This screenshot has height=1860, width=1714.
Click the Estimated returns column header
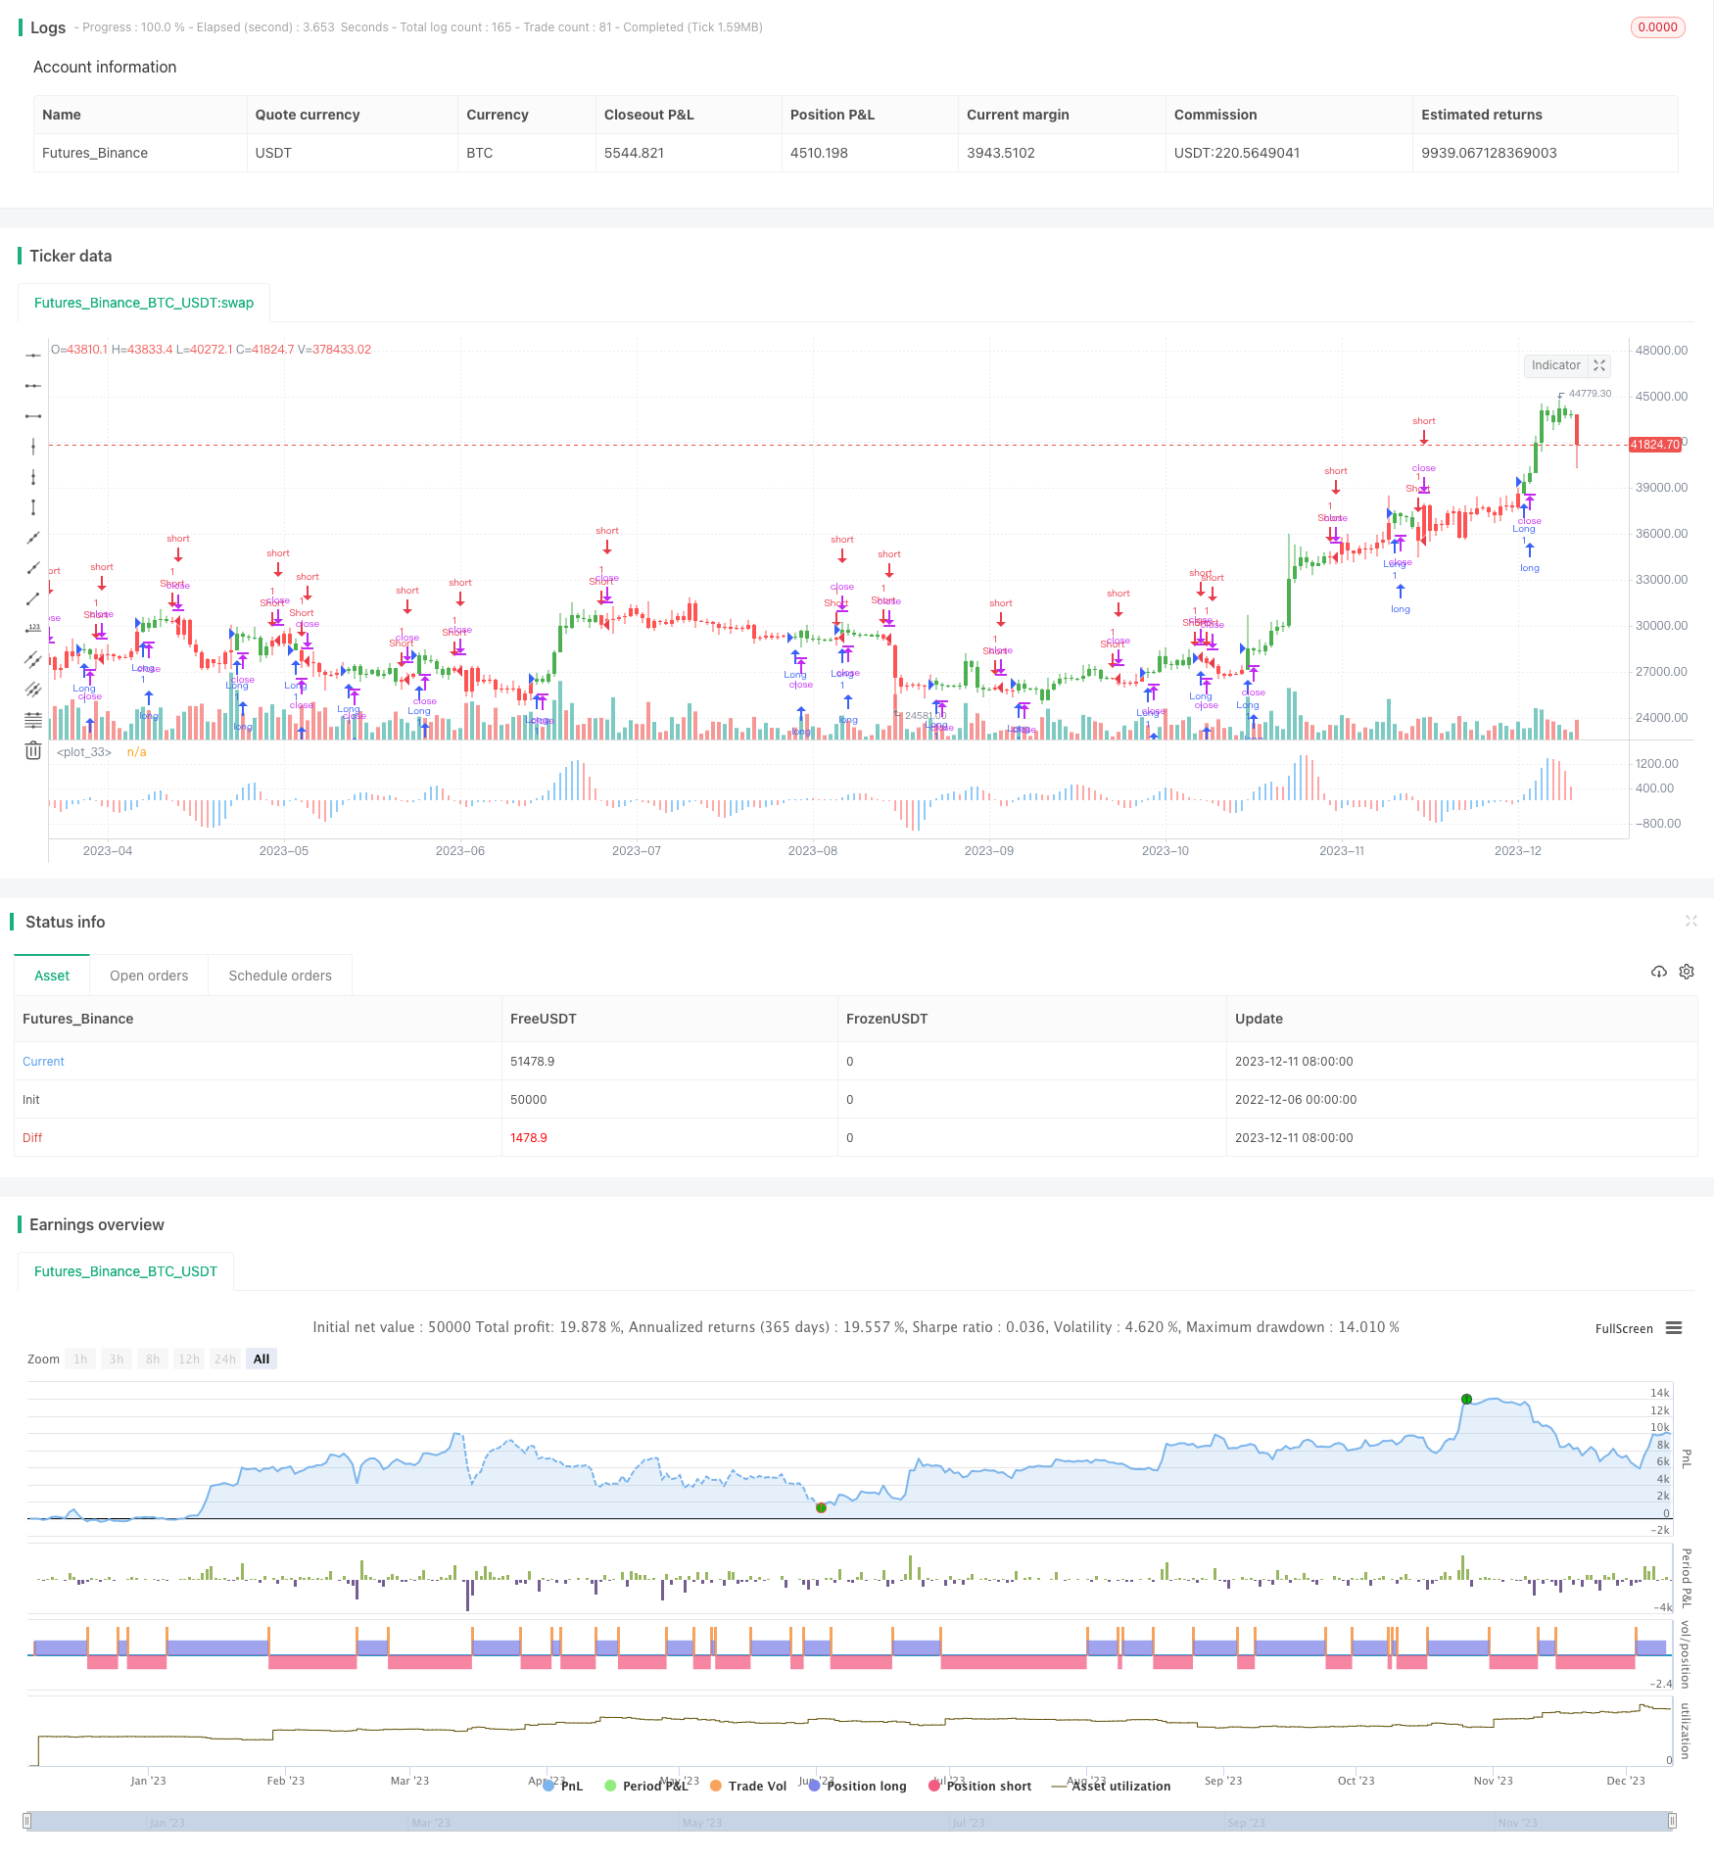(x=1482, y=115)
